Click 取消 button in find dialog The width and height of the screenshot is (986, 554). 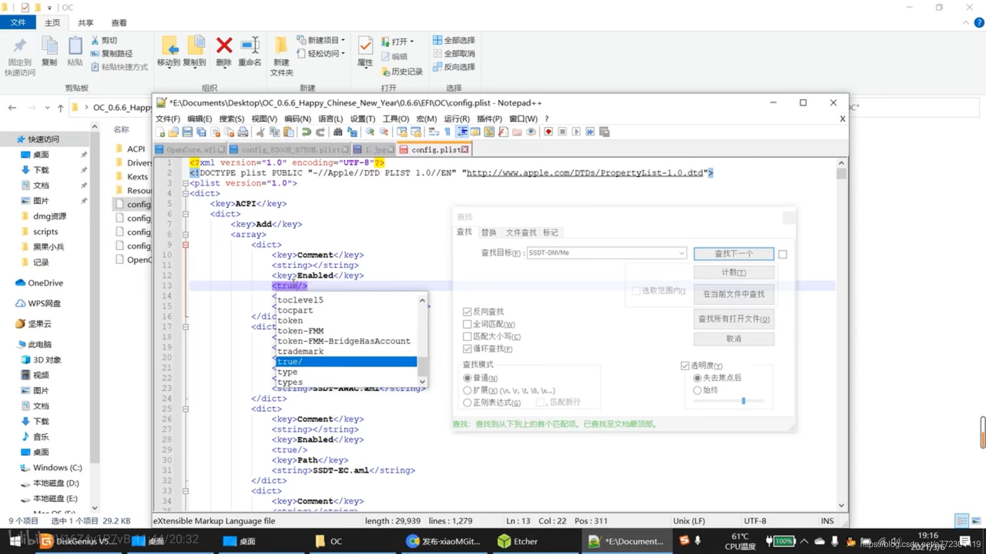coord(734,339)
